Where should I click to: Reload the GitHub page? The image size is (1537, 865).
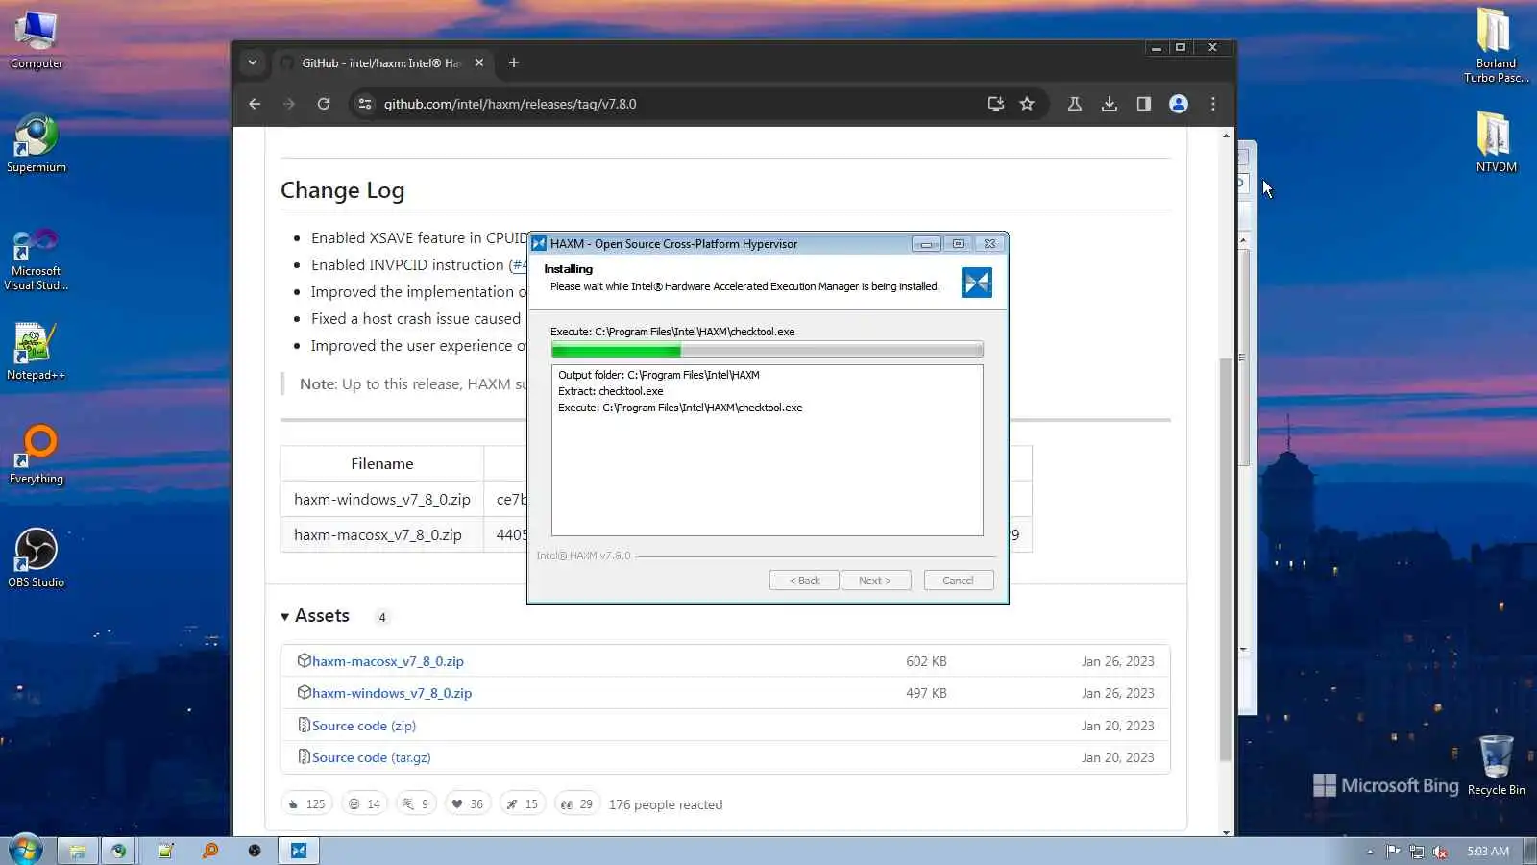324,104
